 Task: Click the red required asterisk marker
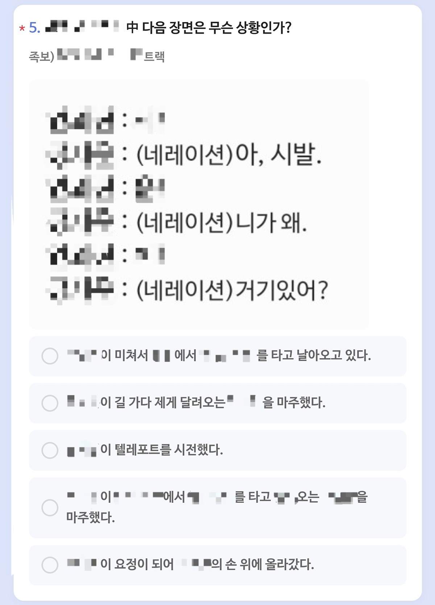tap(22, 28)
